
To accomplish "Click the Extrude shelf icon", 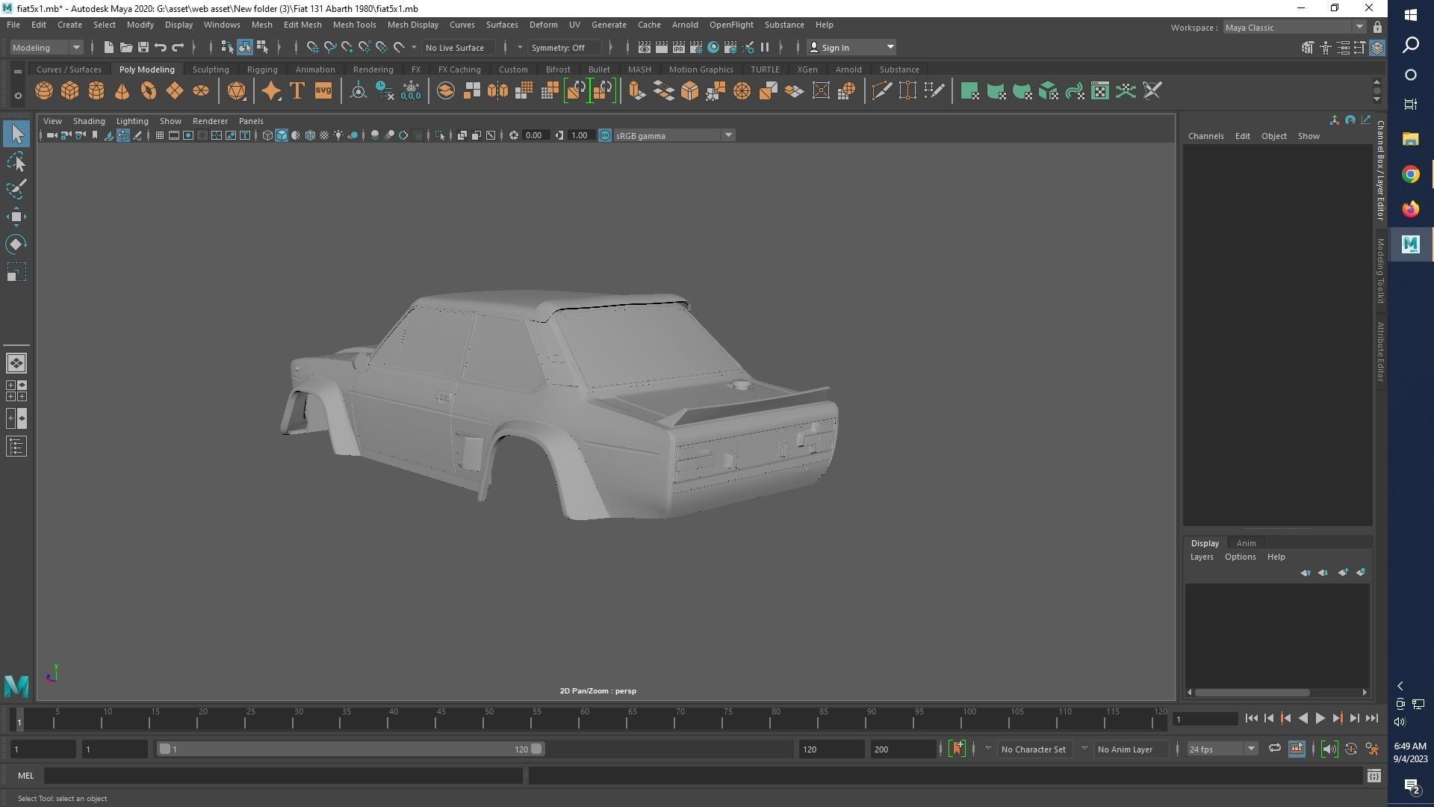I will pos(636,91).
